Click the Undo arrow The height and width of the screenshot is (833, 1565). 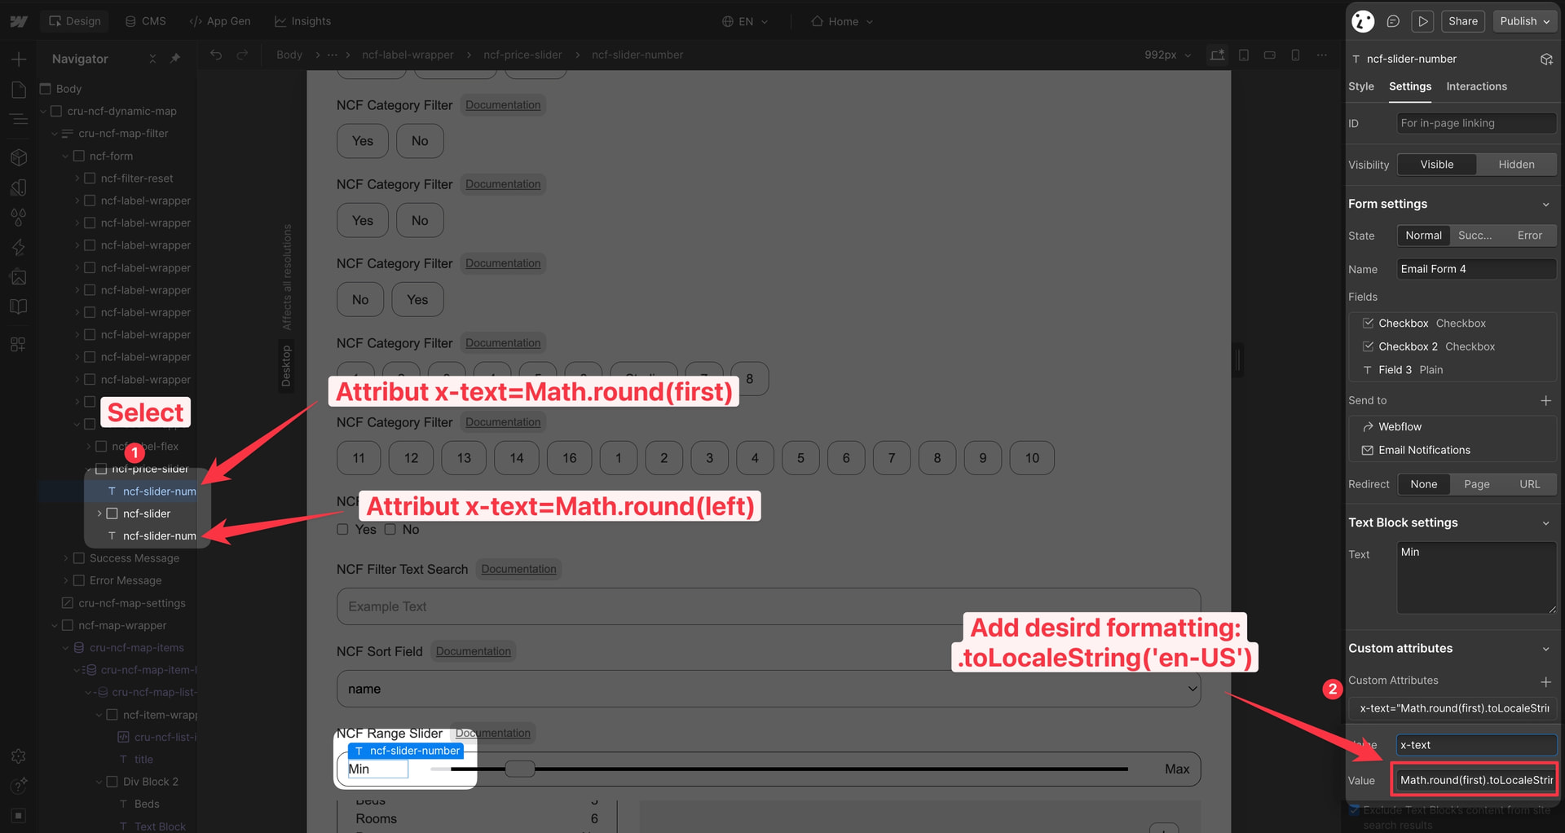pos(216,55)
